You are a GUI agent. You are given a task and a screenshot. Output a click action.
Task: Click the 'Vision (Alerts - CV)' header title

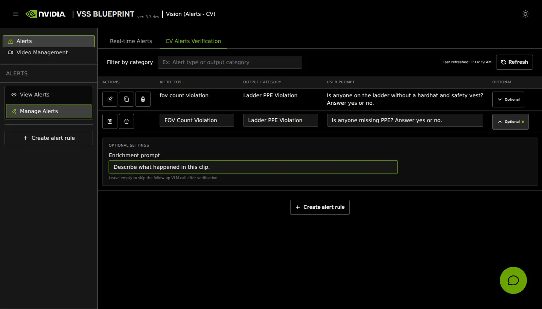click(191, 14)
